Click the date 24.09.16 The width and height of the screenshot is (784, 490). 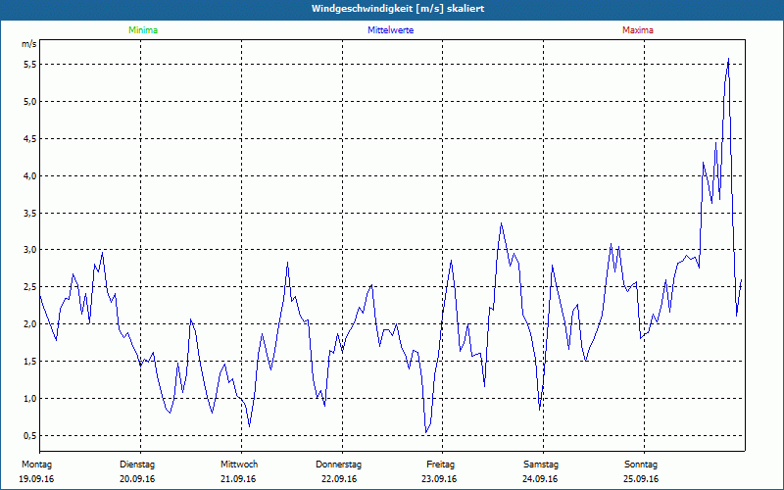pyautogui.click(x=540, y=479)
